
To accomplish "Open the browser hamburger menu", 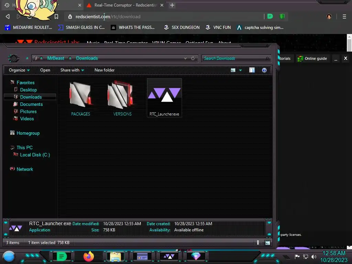I will pyautogui.click(x=344, y=16).
